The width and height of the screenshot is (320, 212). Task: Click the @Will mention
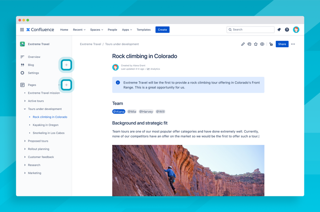tap(160, 111)
